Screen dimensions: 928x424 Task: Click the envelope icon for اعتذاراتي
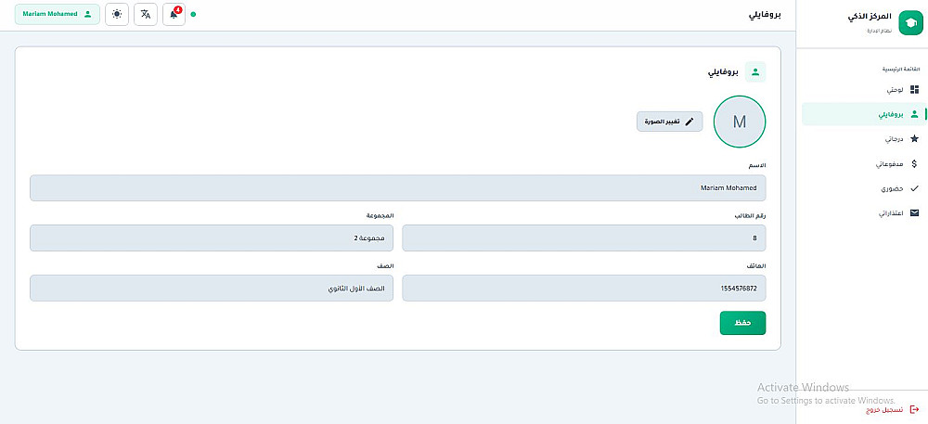[x=914, y=212]
